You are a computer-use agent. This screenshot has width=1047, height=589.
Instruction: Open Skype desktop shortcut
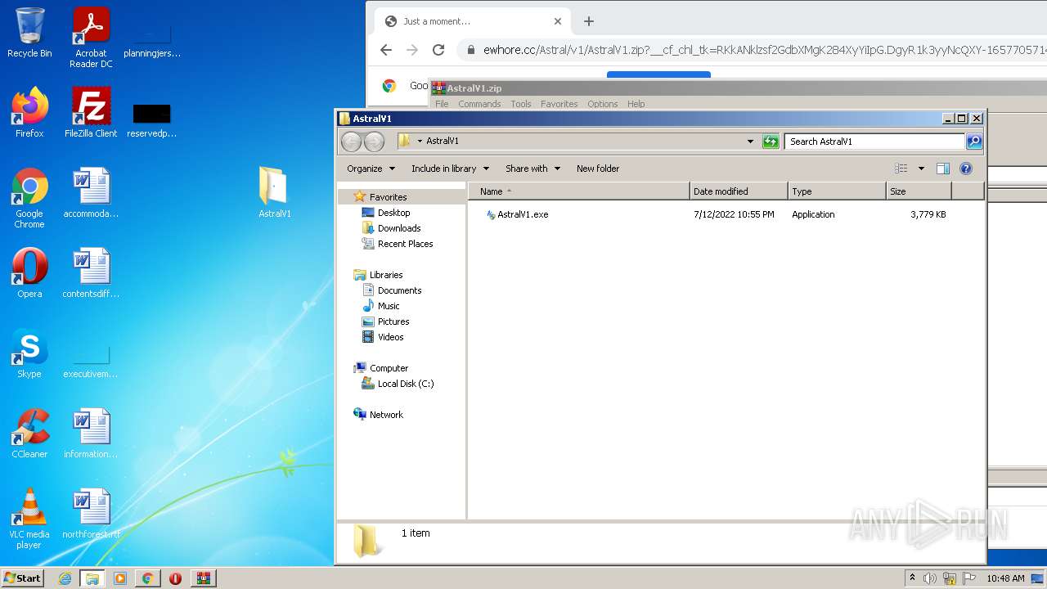(x=29, y=353)
